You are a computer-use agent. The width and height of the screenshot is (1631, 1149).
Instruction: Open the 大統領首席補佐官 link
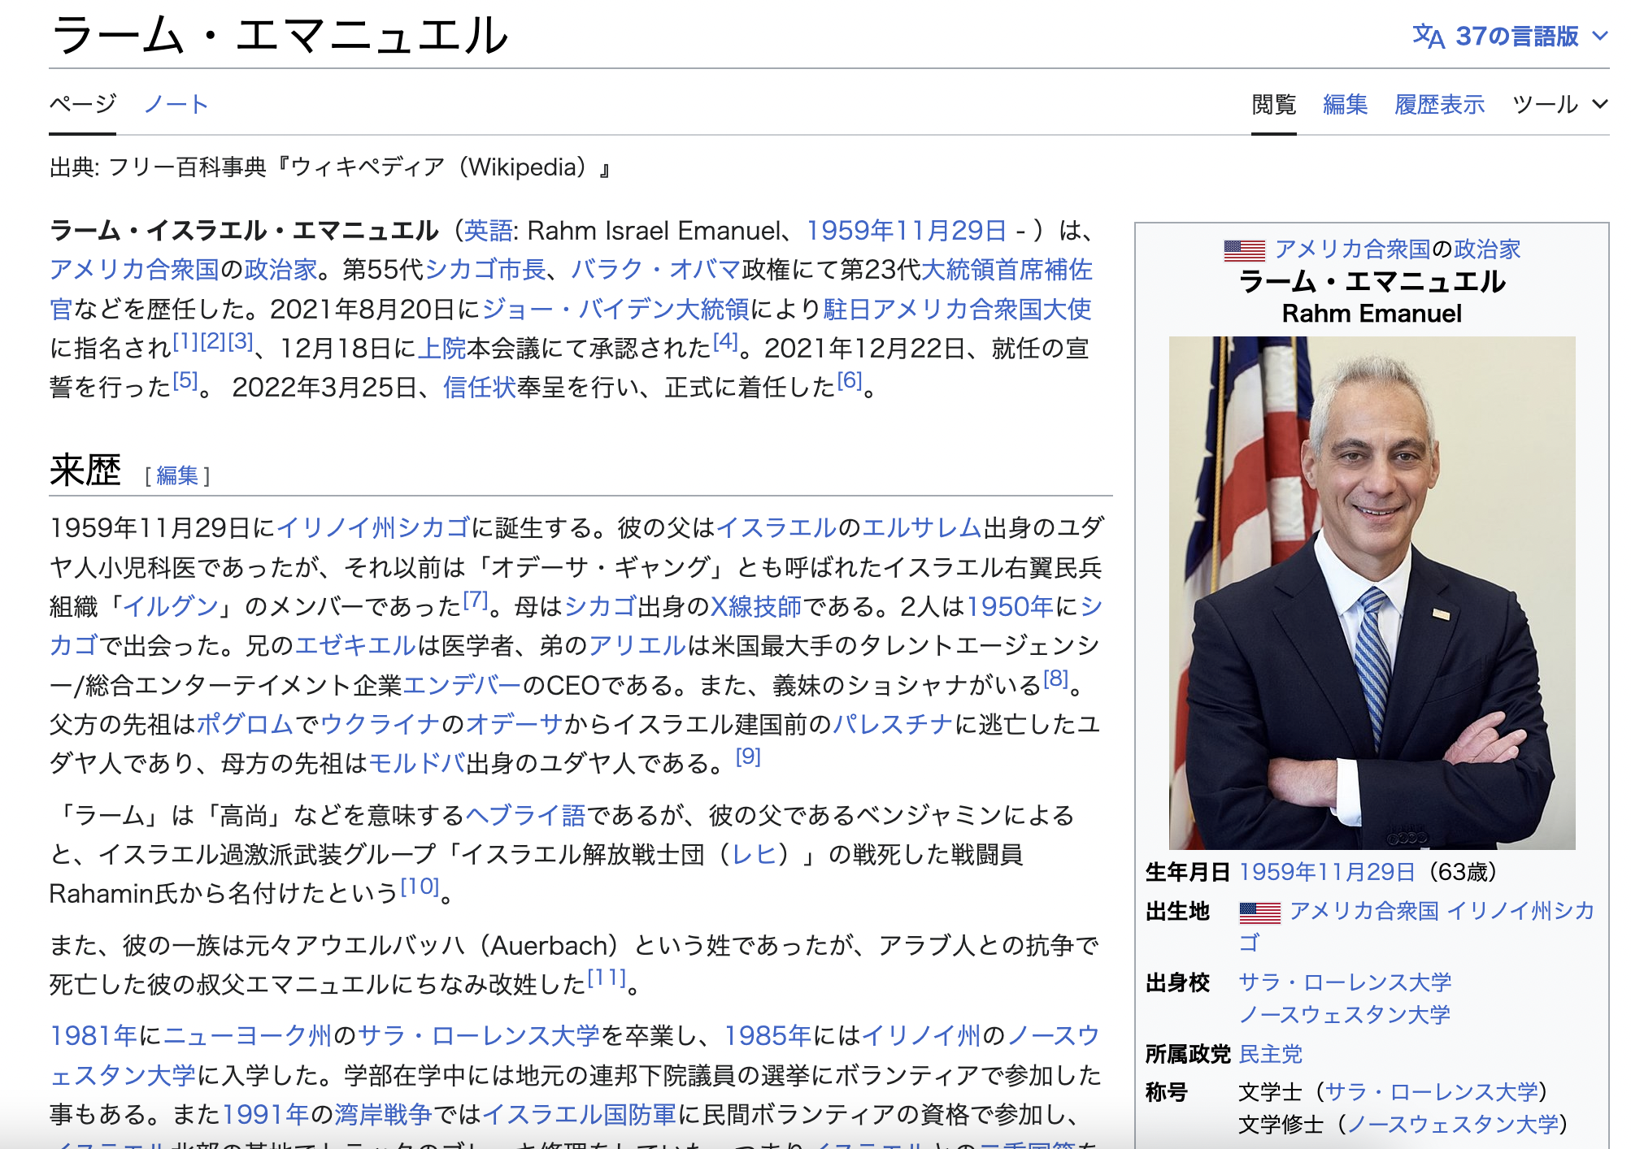[1007, 270]
